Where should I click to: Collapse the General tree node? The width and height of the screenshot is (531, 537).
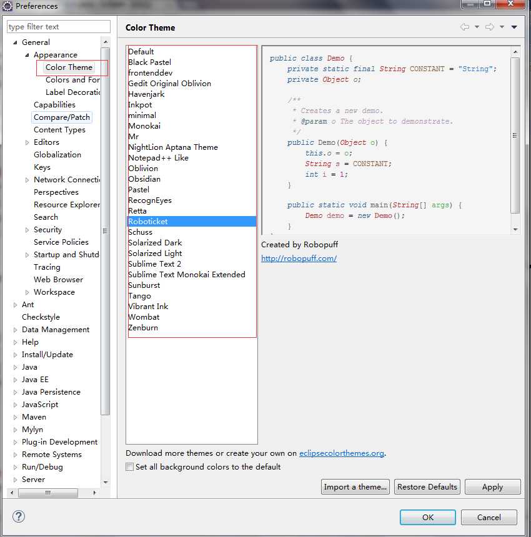pyautogui.click(x=16, y=42)
